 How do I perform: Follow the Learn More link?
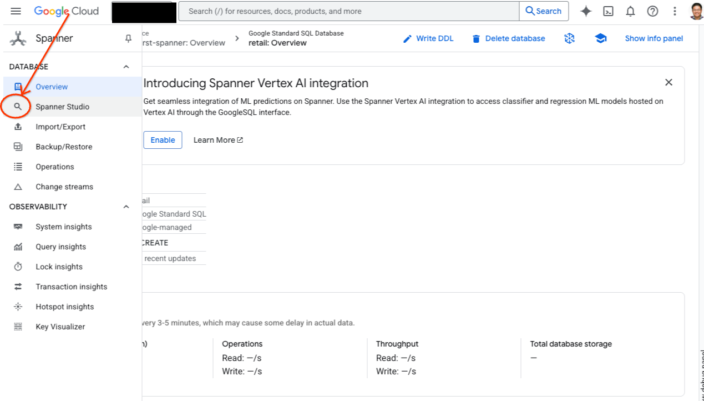click(218, 140)
